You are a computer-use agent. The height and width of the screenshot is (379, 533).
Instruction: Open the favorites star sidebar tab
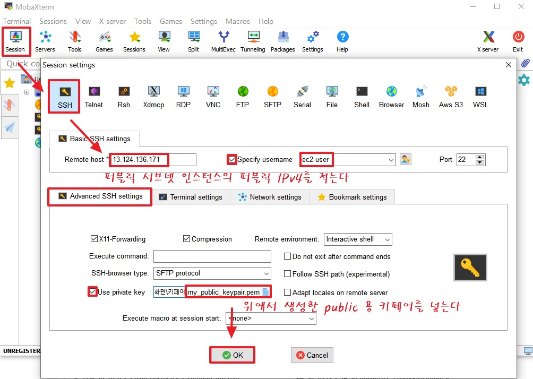click(x=10, y=83)
